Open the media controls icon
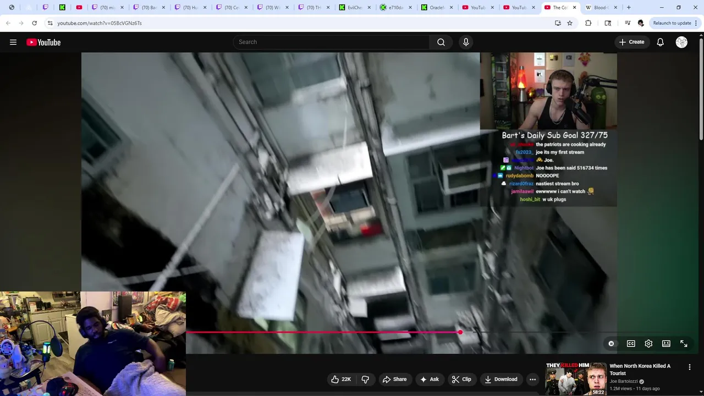This screenshot has height=396, width=704. (x=628, y=23)
